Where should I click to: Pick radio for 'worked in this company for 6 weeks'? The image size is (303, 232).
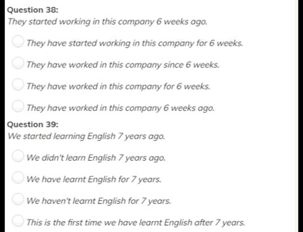pos(18,84)
